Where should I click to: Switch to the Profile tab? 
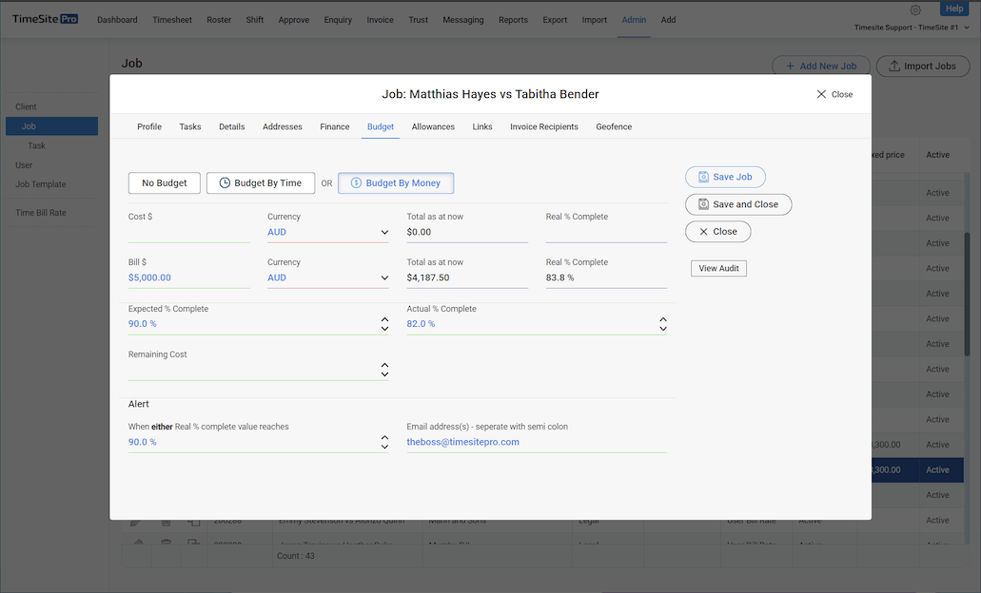point(148,126)
